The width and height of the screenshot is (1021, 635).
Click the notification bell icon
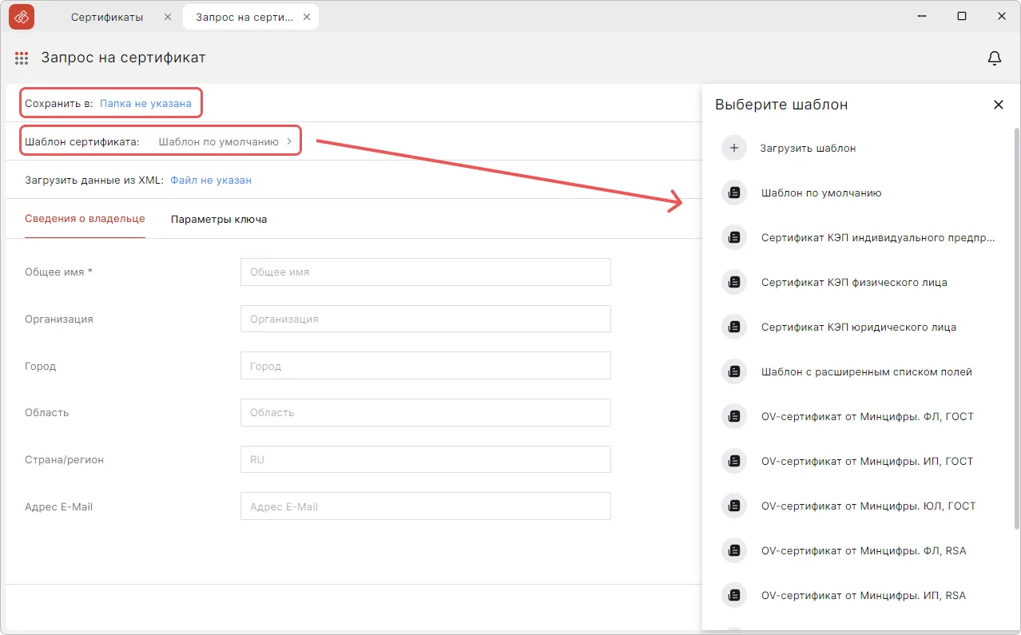[x=994, y=58]
